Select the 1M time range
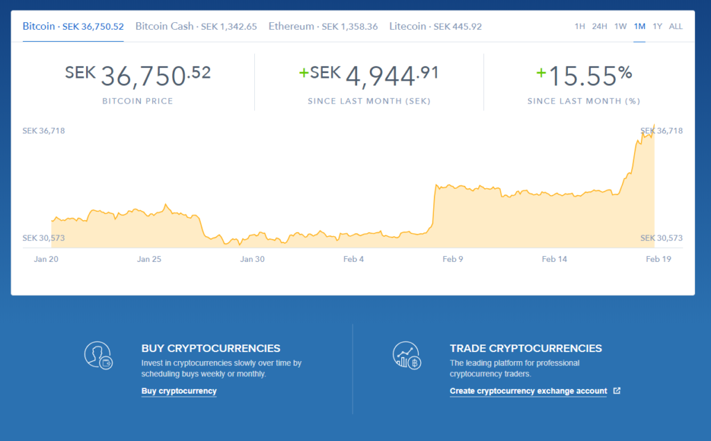 639,26
